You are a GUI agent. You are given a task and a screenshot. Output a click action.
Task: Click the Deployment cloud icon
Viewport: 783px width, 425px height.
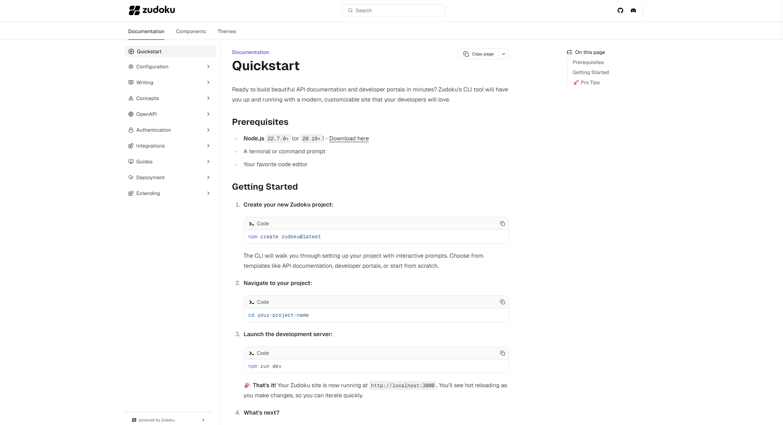pos(131,177)
